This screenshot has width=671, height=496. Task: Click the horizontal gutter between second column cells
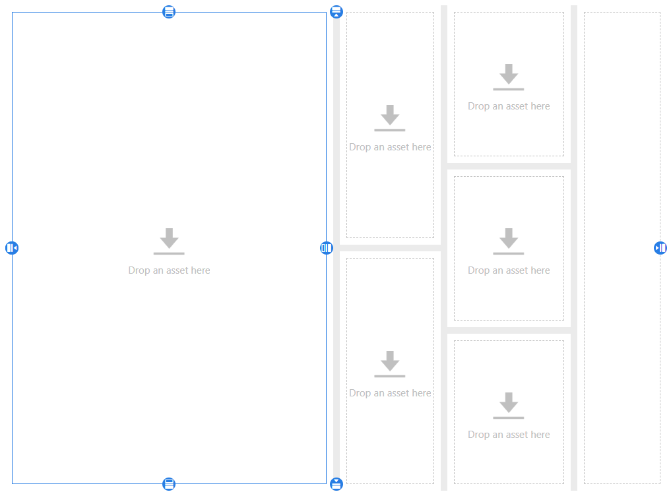tap(390, 248)
